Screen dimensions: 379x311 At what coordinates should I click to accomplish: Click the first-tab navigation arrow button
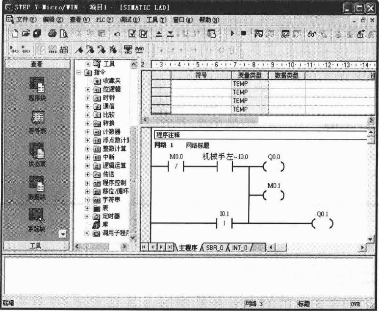click(144, 247)
